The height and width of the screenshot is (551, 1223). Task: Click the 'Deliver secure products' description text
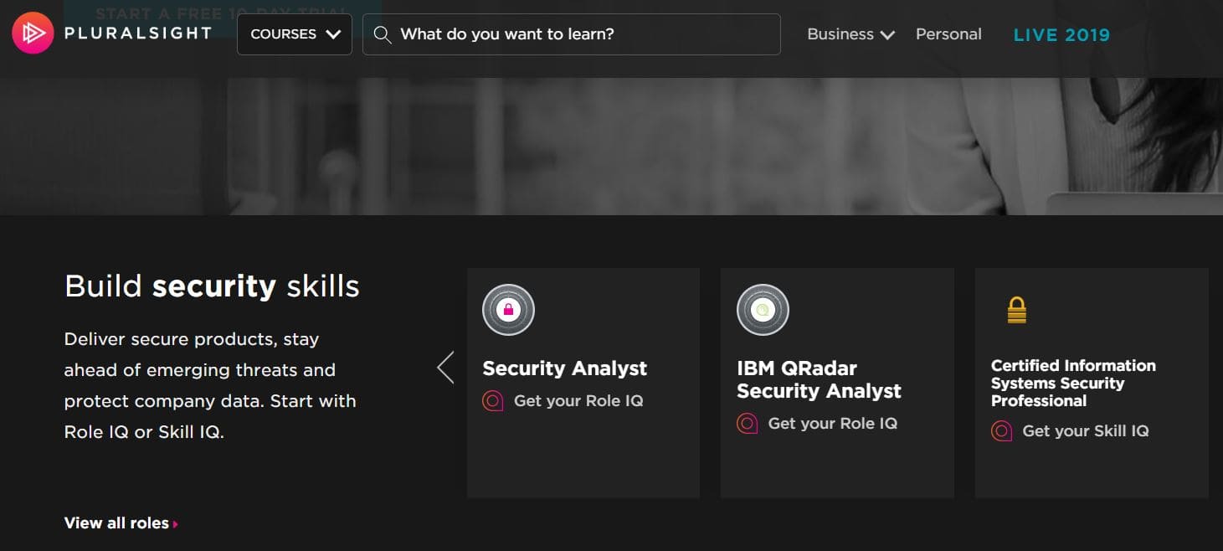(x=210, y=386)
